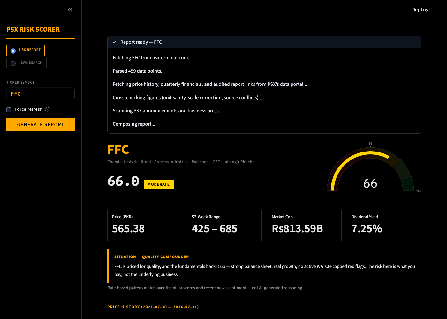The image size is (447, 319).
Task: Click the TICKER SYMBOL field label
Action: click(20, 82)
